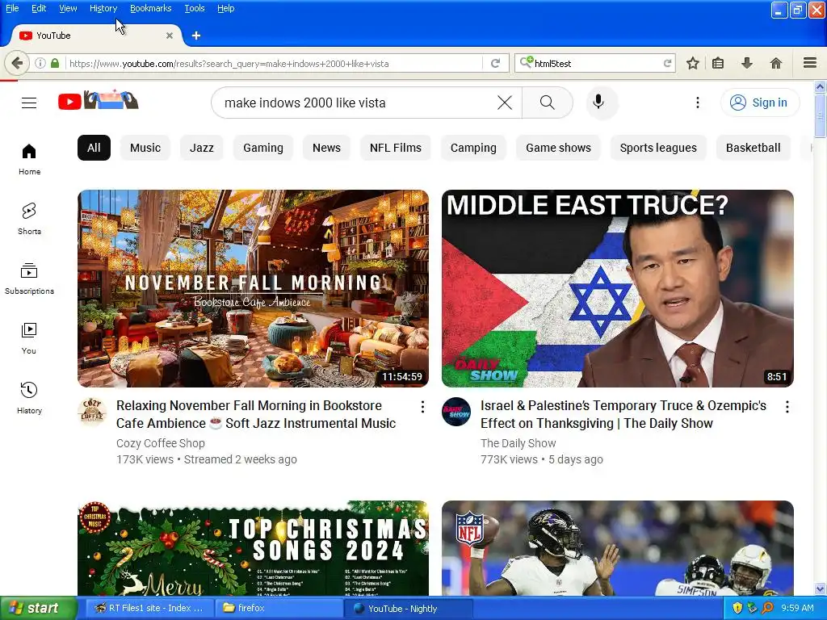The width and height of the screenshot is (827, 620).
Task: Open the Cozy Coffee Shop channel name link
Action: point(161,443)
